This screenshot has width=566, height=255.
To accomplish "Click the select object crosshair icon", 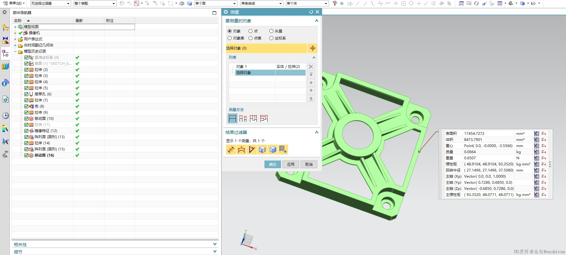I will pos(313,48).
